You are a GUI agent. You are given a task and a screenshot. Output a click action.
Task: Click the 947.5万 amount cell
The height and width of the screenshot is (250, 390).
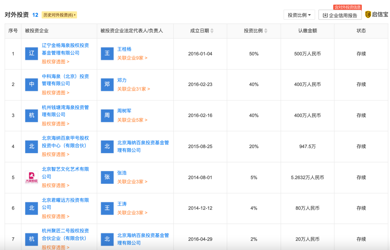[x=307, y=147]
